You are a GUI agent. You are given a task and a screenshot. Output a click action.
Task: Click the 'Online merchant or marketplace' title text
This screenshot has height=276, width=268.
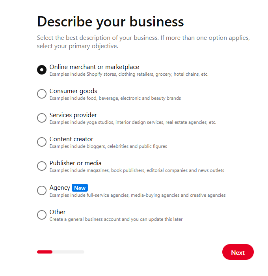tap(94, 67)
